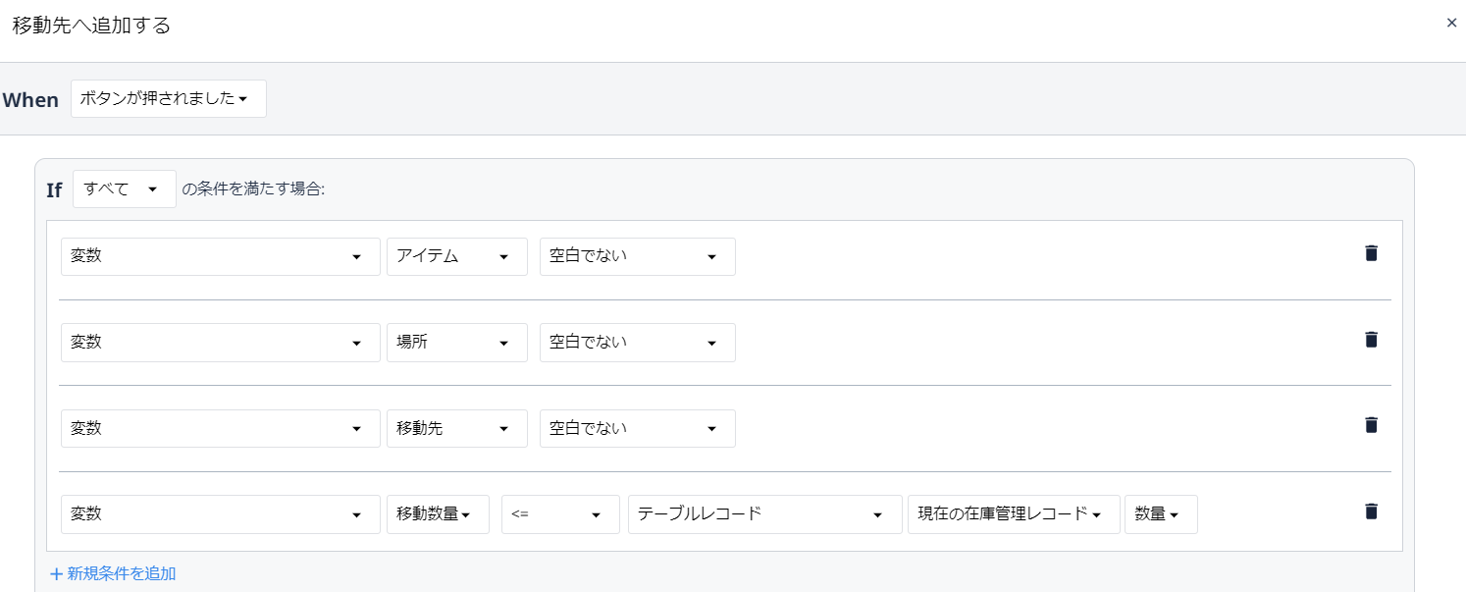Close the 移動先へ追加する dialog
Image resolution: width=1466 pixels, height=592 pixels.
click(1451, 23)
